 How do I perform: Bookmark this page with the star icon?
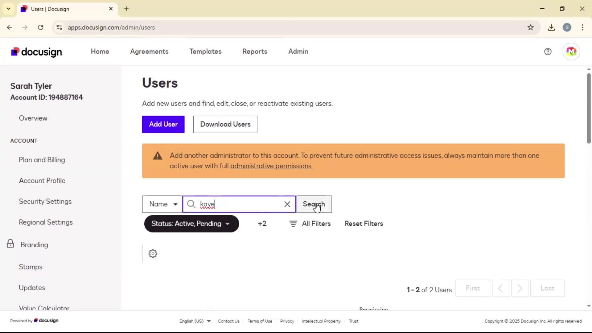coord(530,27)
